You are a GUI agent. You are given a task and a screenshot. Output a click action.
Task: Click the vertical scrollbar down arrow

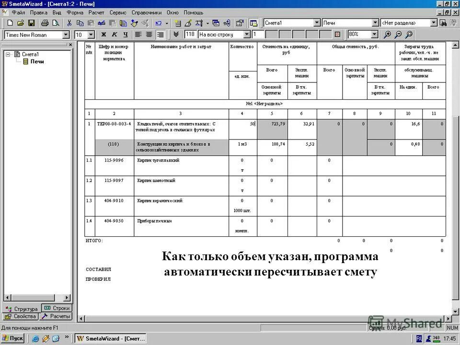pos(455,311)
